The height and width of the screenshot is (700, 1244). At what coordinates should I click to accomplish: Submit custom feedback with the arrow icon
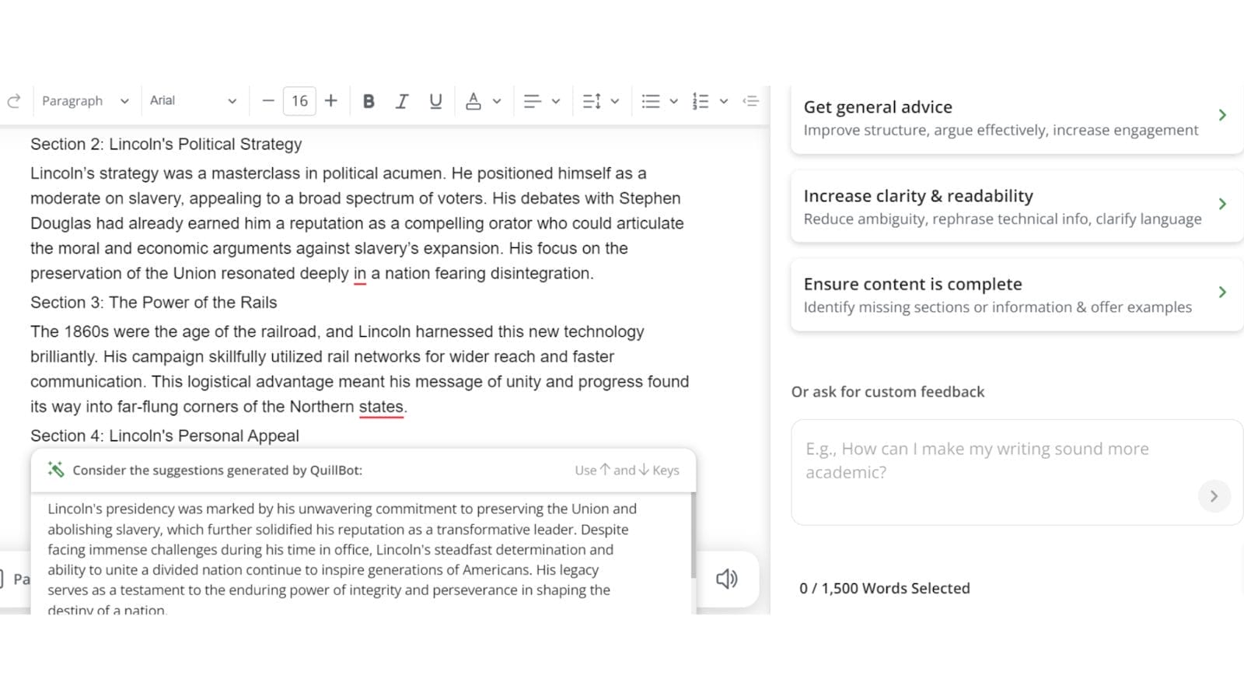(x=1214, y=496)
